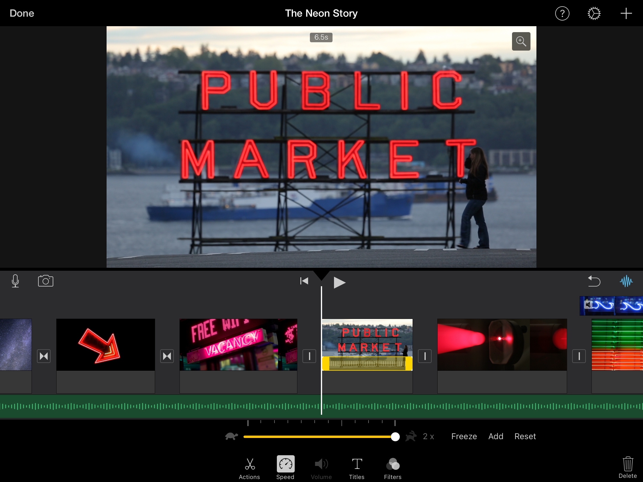Click the rabbit fast speed icon

coord(411,436)
